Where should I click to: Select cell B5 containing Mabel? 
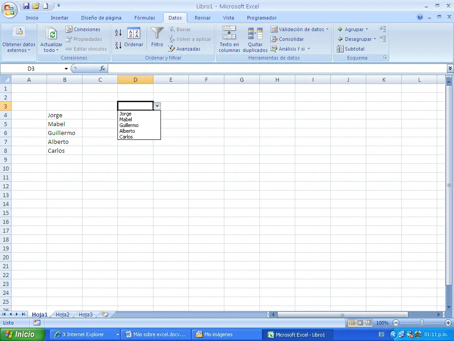[x=65, y=124]
